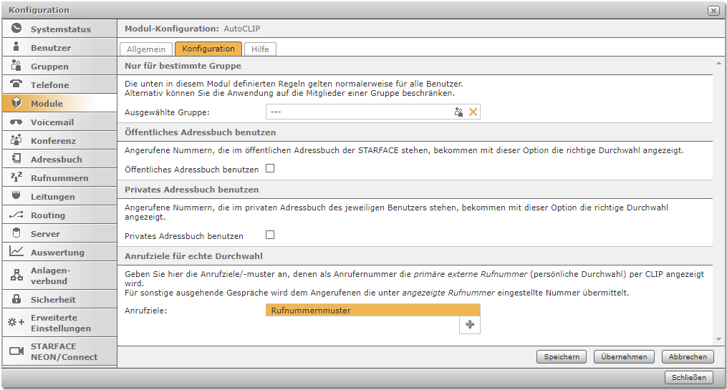Open the Systemstatus clock icon
The width and height of the screenshot is (727, 390).
16,29
